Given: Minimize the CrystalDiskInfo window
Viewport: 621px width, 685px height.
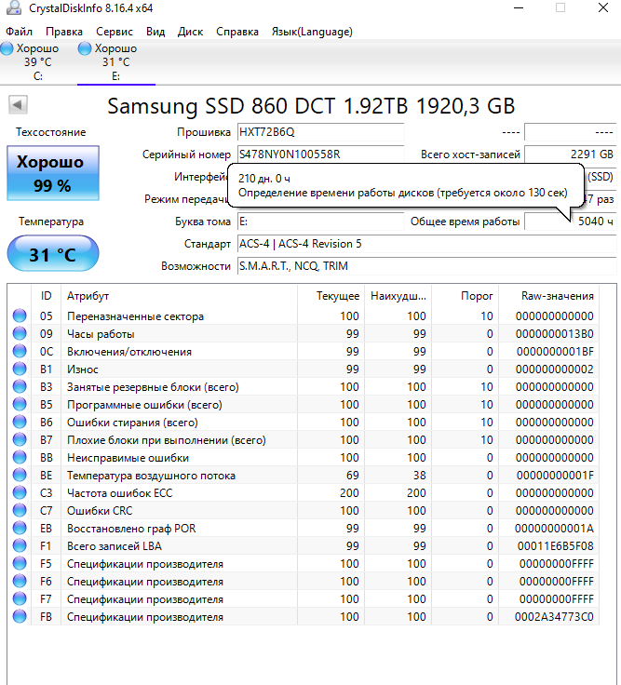Looking at the screenshot, I should [519, 7].
